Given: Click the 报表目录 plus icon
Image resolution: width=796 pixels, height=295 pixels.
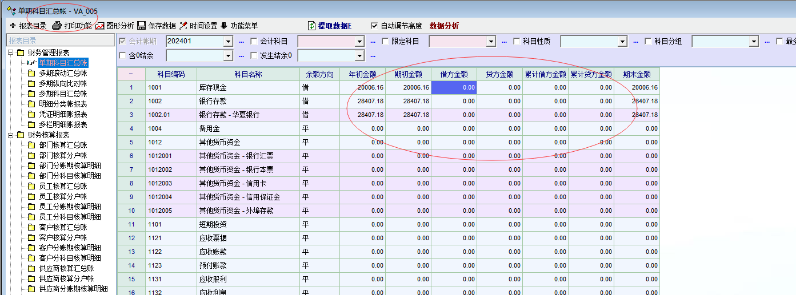Looking at the screenshot, I should tap(13, 26).
